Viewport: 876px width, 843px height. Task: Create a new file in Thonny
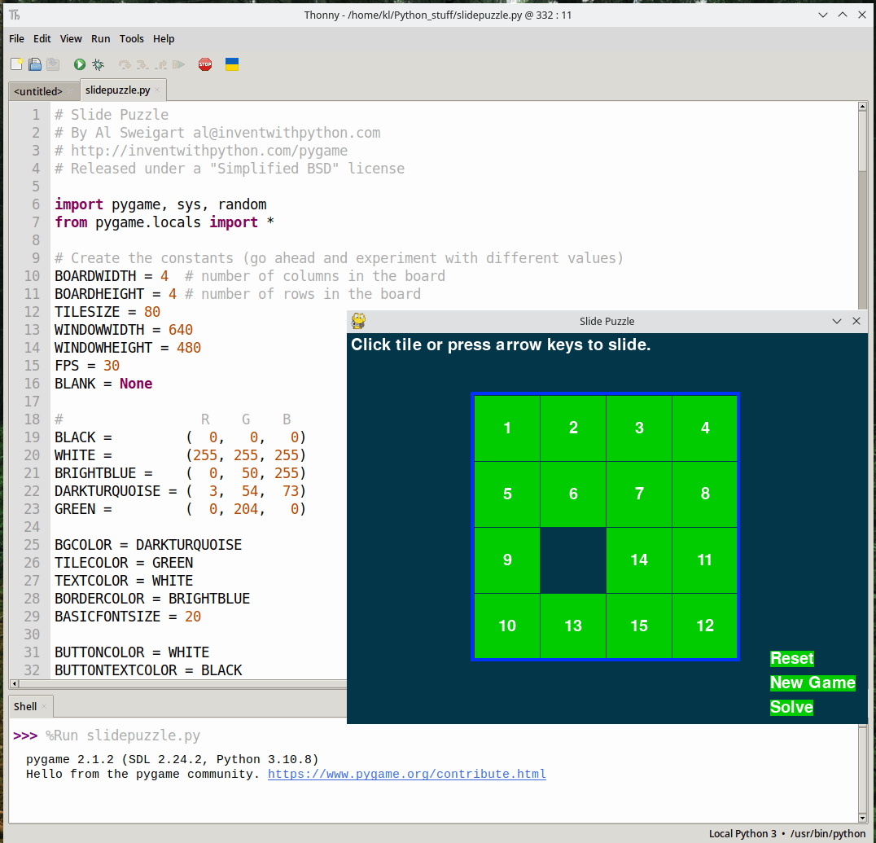15,64
